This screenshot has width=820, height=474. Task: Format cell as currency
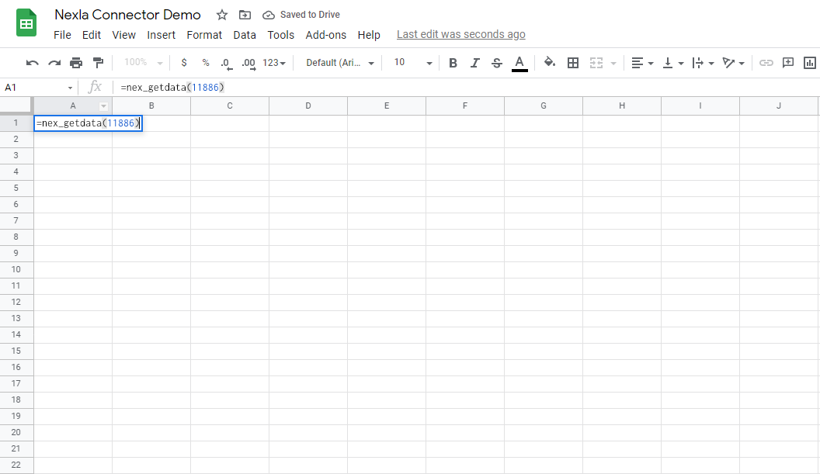point(184,63)
